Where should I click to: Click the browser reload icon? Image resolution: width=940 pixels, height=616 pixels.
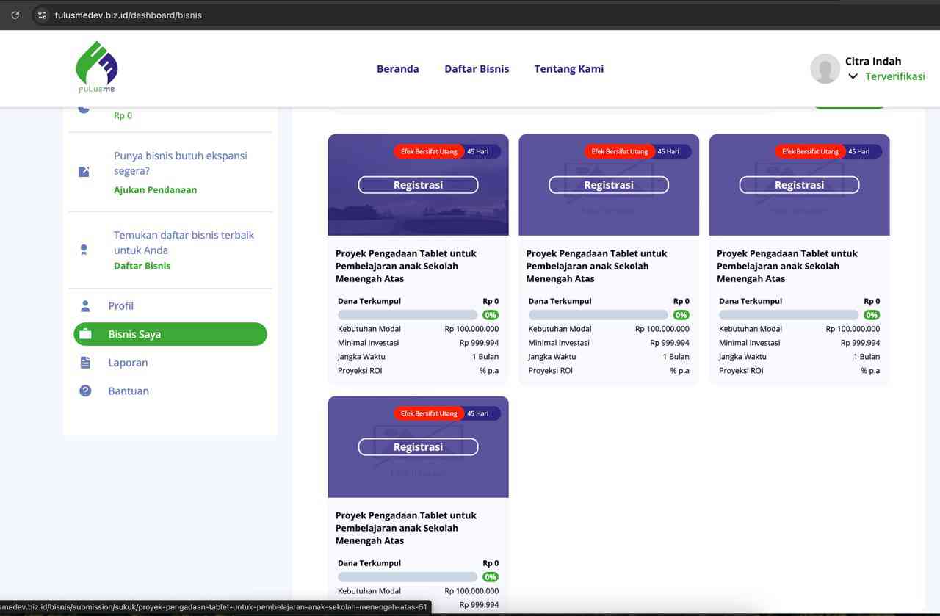click(x=15, y=15)
